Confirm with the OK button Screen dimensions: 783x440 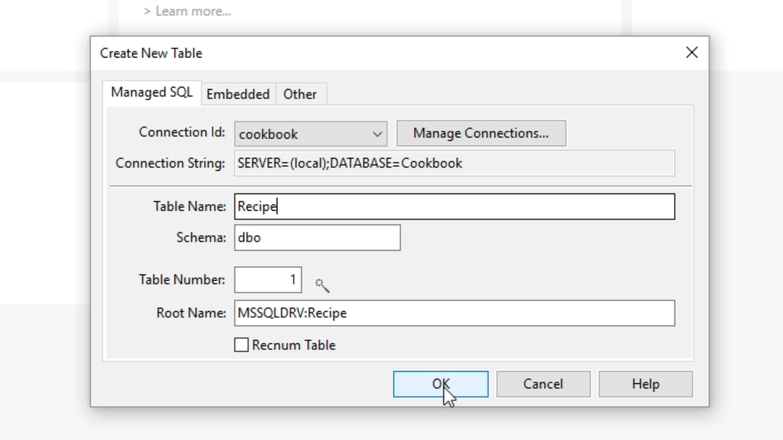[x=440, y=384]
